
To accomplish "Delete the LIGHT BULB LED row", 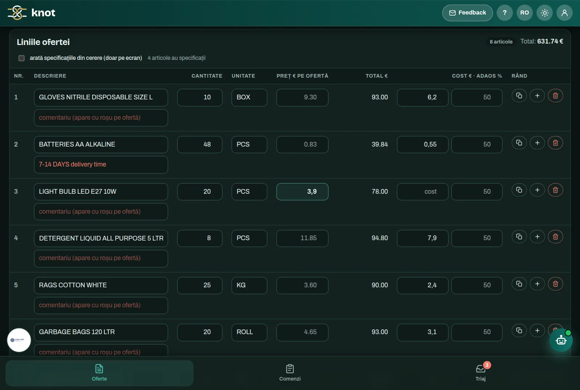I will tap(555, 190).
